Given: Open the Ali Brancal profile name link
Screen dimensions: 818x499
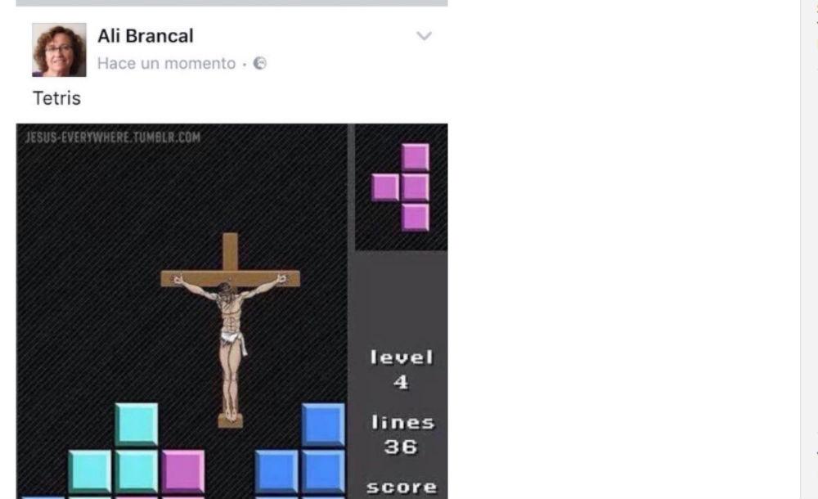Looking at the screenshot, I should pyautogui.click(x=146, y=36).
